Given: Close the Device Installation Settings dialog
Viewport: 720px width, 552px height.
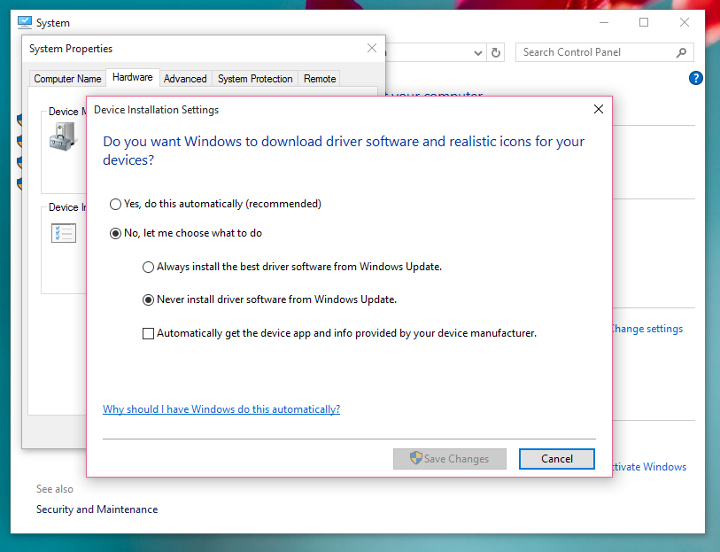Looking at the screenshot, I should 599,109.
